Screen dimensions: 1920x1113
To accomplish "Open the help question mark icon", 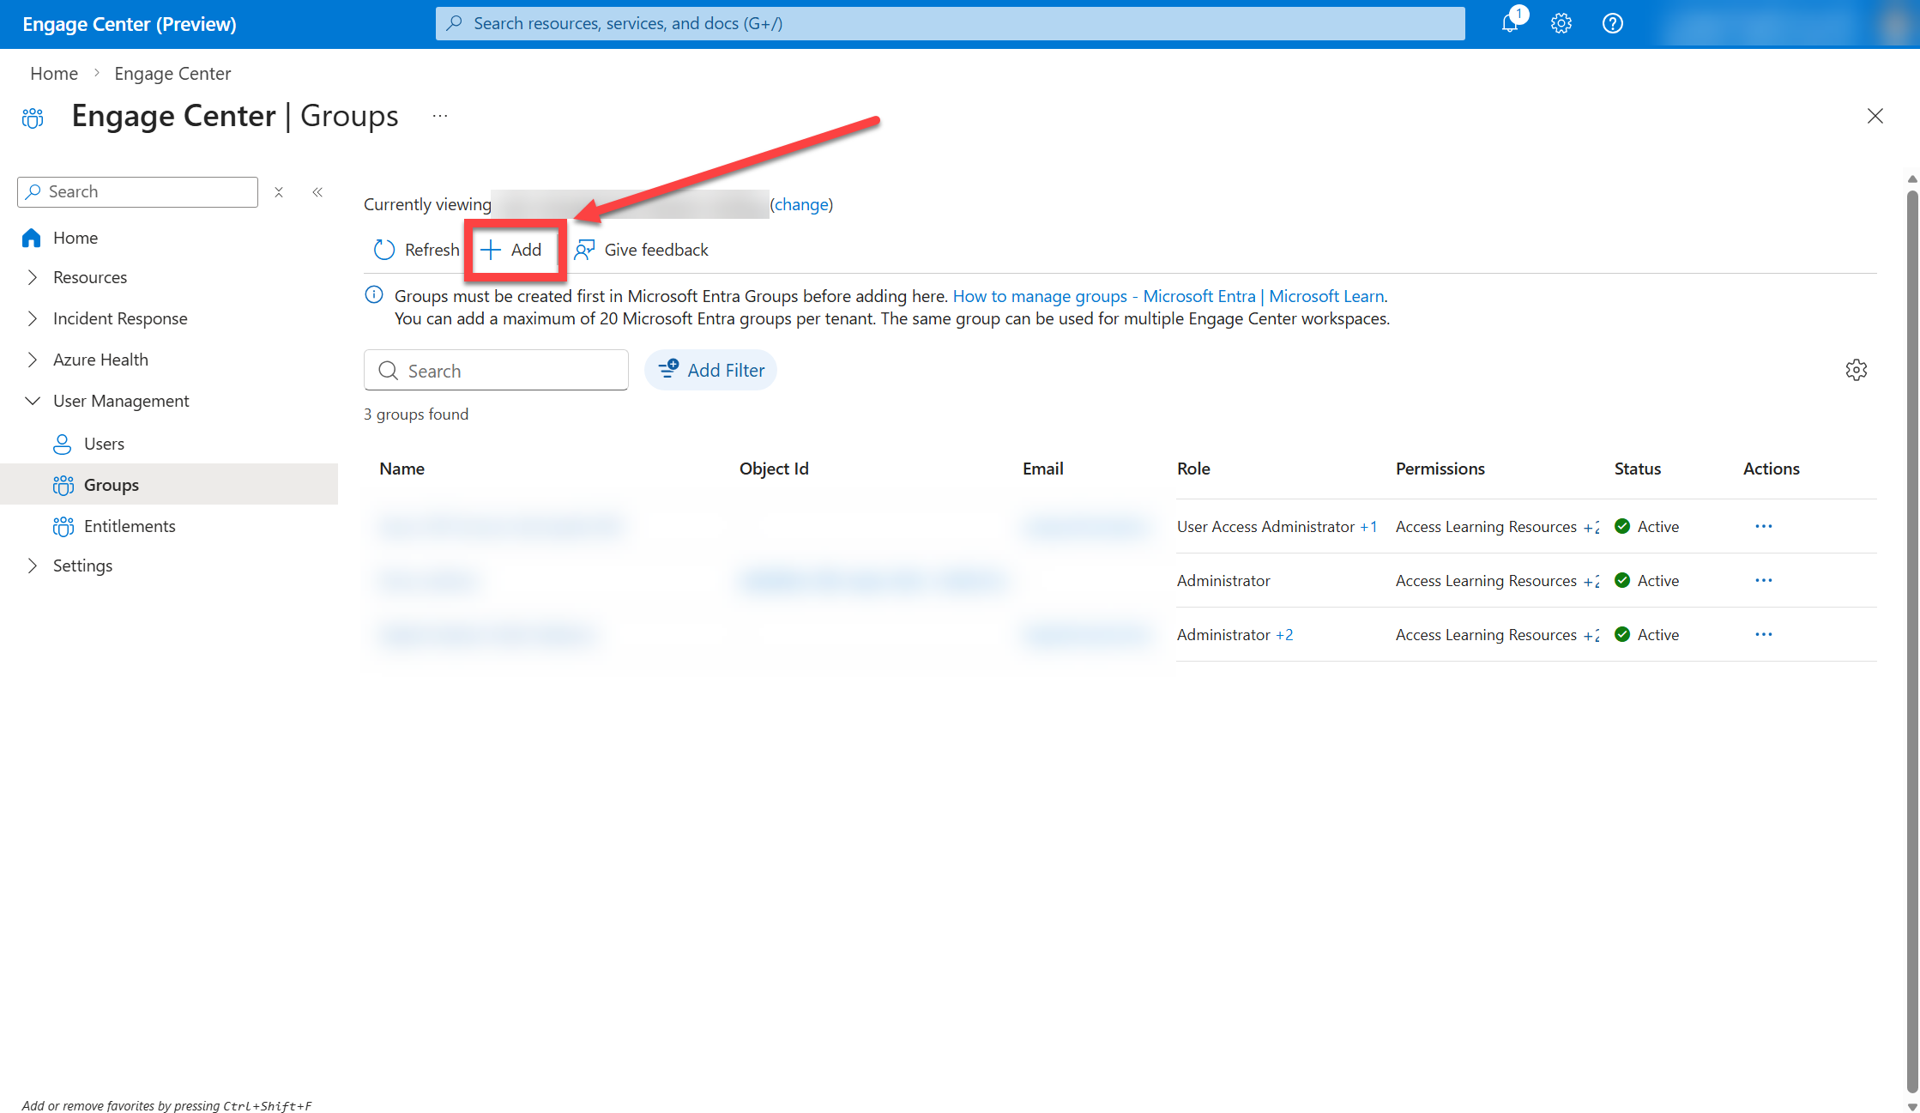I will [1613, 23].
